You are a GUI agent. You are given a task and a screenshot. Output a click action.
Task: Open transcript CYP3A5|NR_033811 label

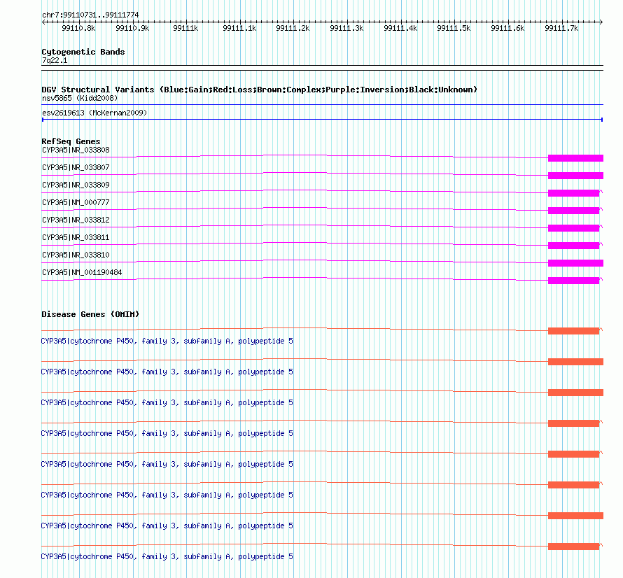[76, 237]
